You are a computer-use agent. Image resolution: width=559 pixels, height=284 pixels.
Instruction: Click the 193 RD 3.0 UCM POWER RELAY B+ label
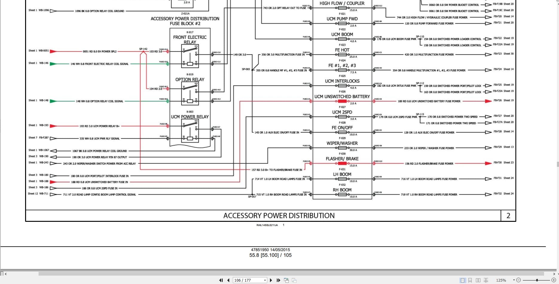100,126
